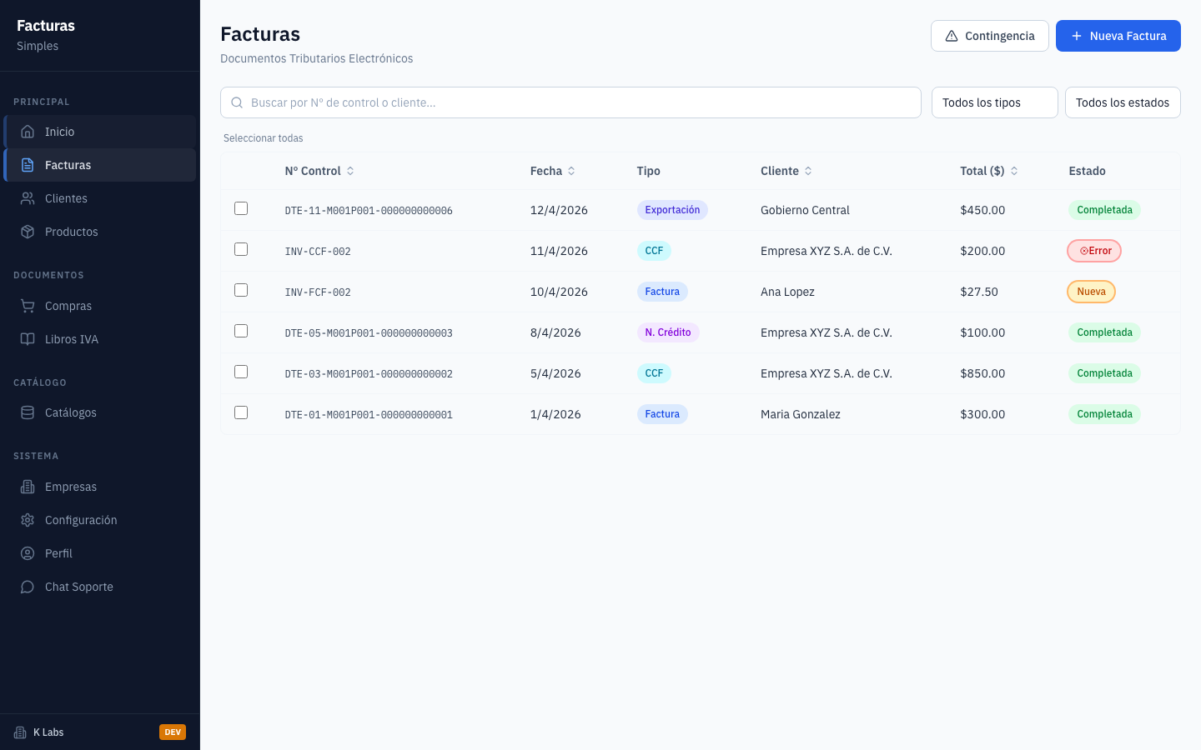Click the Productos box icon

pos(28,232)
